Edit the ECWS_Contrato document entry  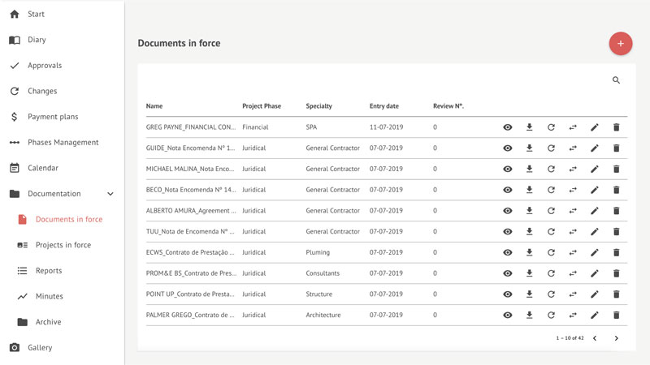(x=594, y=253)
